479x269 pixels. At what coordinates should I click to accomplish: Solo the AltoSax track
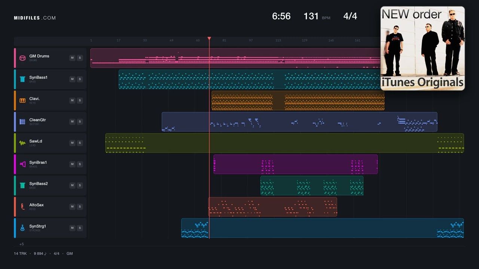[x=80, y=207]
